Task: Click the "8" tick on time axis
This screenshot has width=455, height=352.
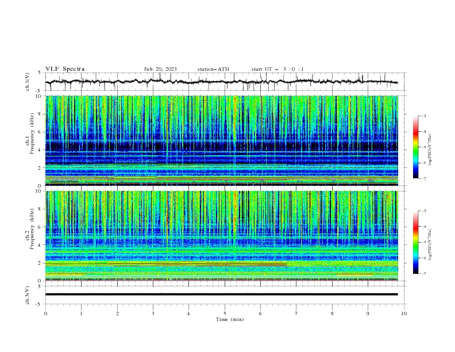Action: 332,313
